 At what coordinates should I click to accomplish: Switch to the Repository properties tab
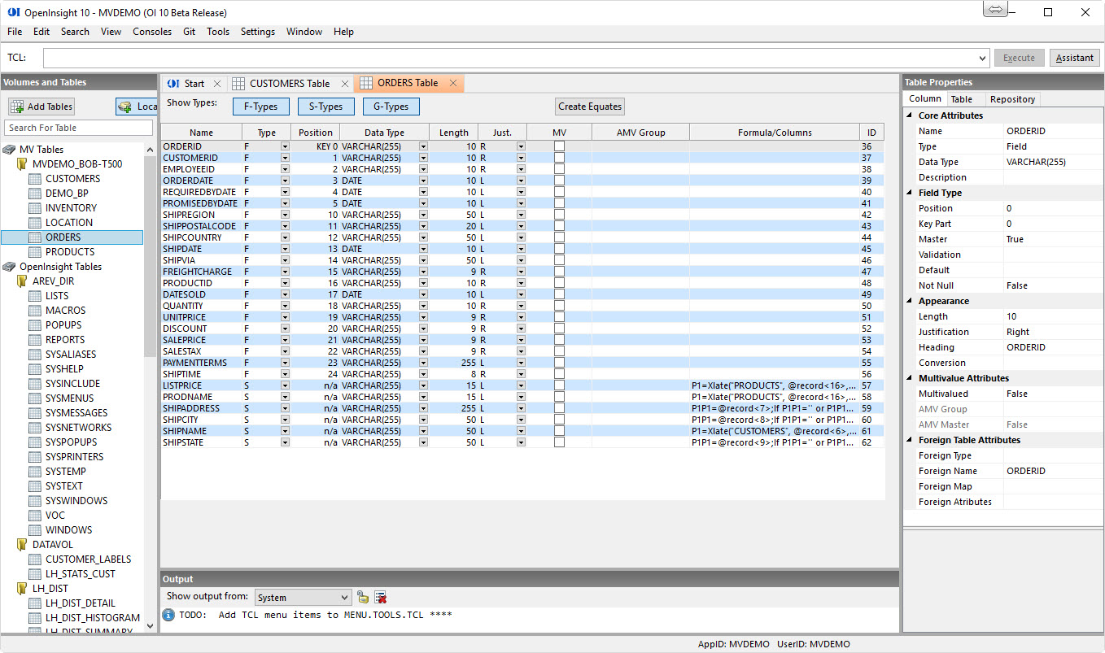[1012, 99]
